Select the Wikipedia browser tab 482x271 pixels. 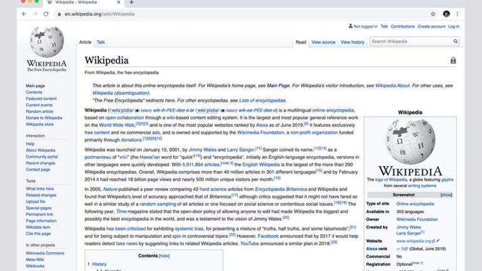pos(83,3)
